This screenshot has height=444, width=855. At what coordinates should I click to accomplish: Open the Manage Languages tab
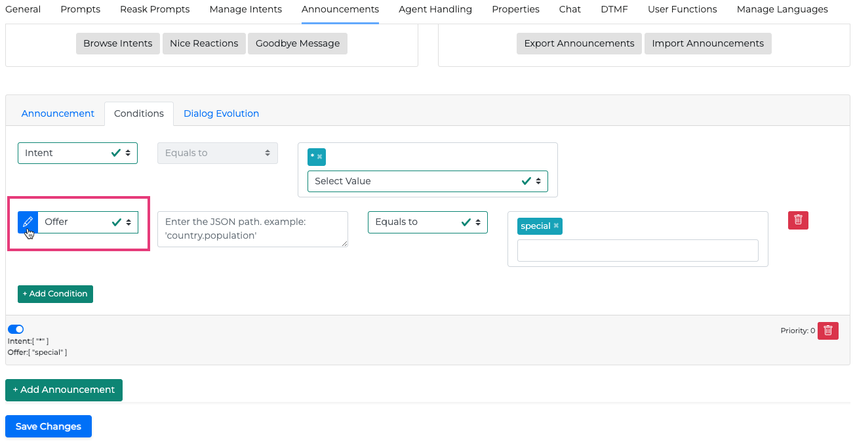click(782, 9)
